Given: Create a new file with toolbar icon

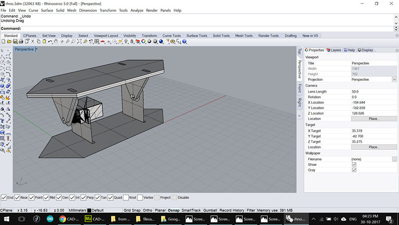Looking at the screenshot, I should coord(4,41).
